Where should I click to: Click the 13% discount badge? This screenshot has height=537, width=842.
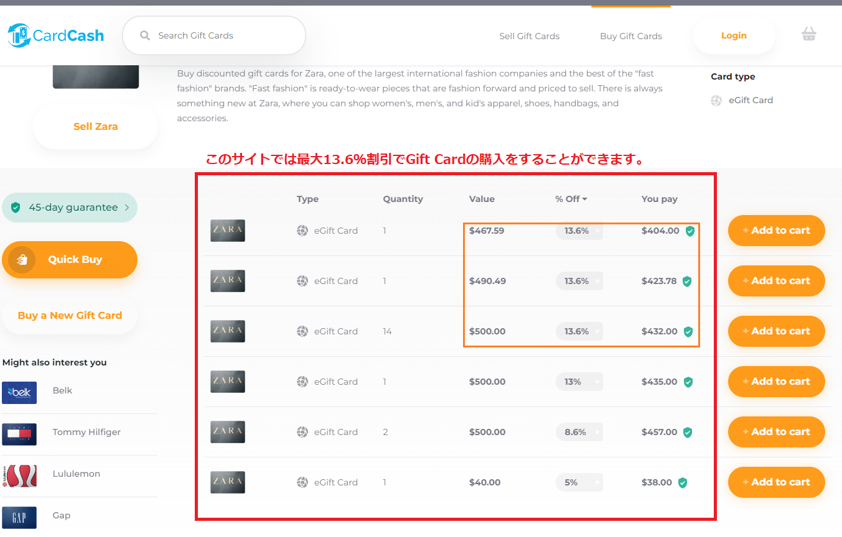pyautogui.click(x=579, y=382)
